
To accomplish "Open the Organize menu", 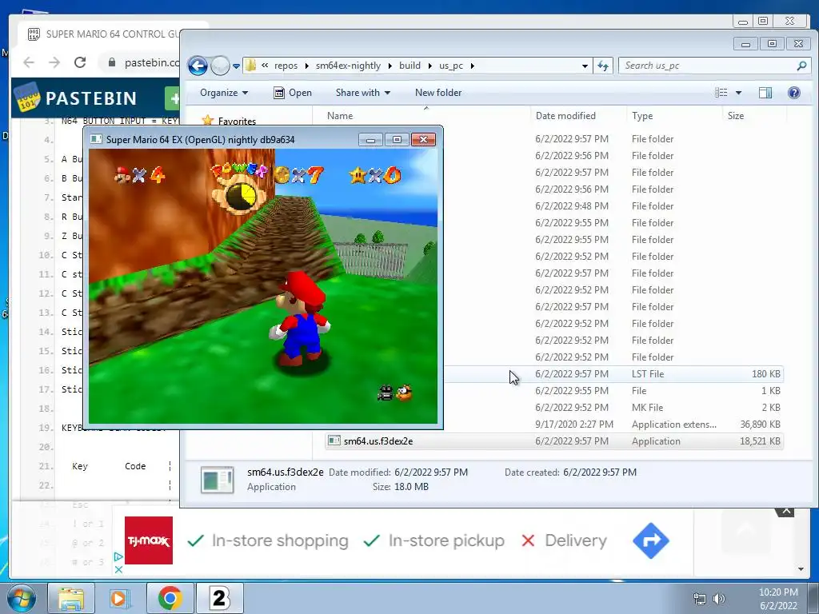I will click(x=224, y=93).
